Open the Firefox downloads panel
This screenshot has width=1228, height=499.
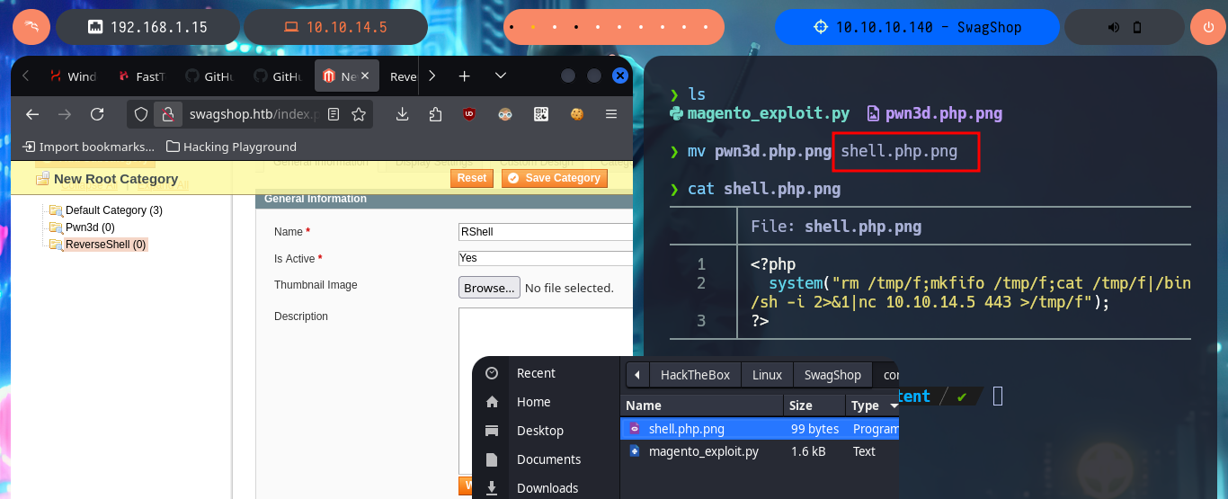[402, 114]
